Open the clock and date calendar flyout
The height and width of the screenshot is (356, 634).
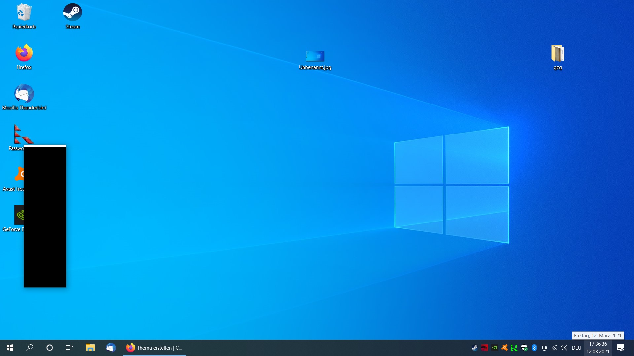(598, 348)
